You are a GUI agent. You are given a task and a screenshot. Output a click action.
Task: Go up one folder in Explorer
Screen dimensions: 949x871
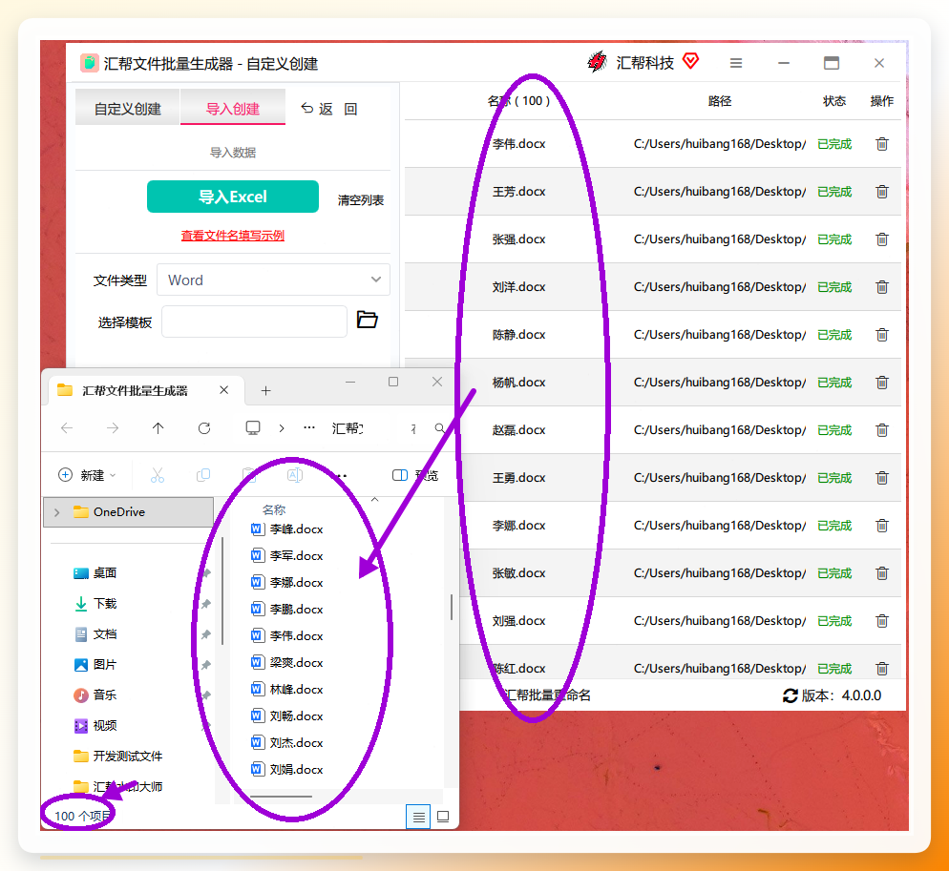[x=158, y=428]
